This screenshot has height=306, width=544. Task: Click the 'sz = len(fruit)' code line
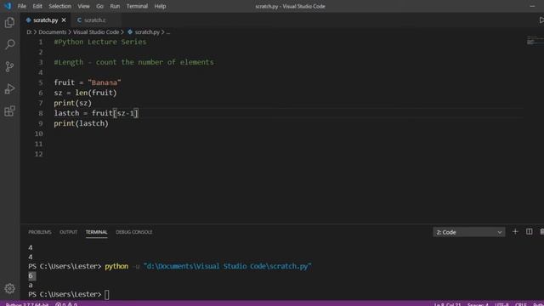click(85, 93)
